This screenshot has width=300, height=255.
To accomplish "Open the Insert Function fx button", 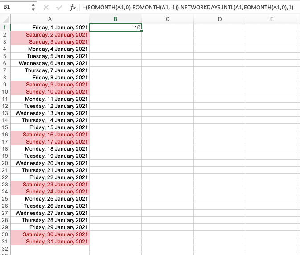I will pyautogui.click(x=73, y=8).
